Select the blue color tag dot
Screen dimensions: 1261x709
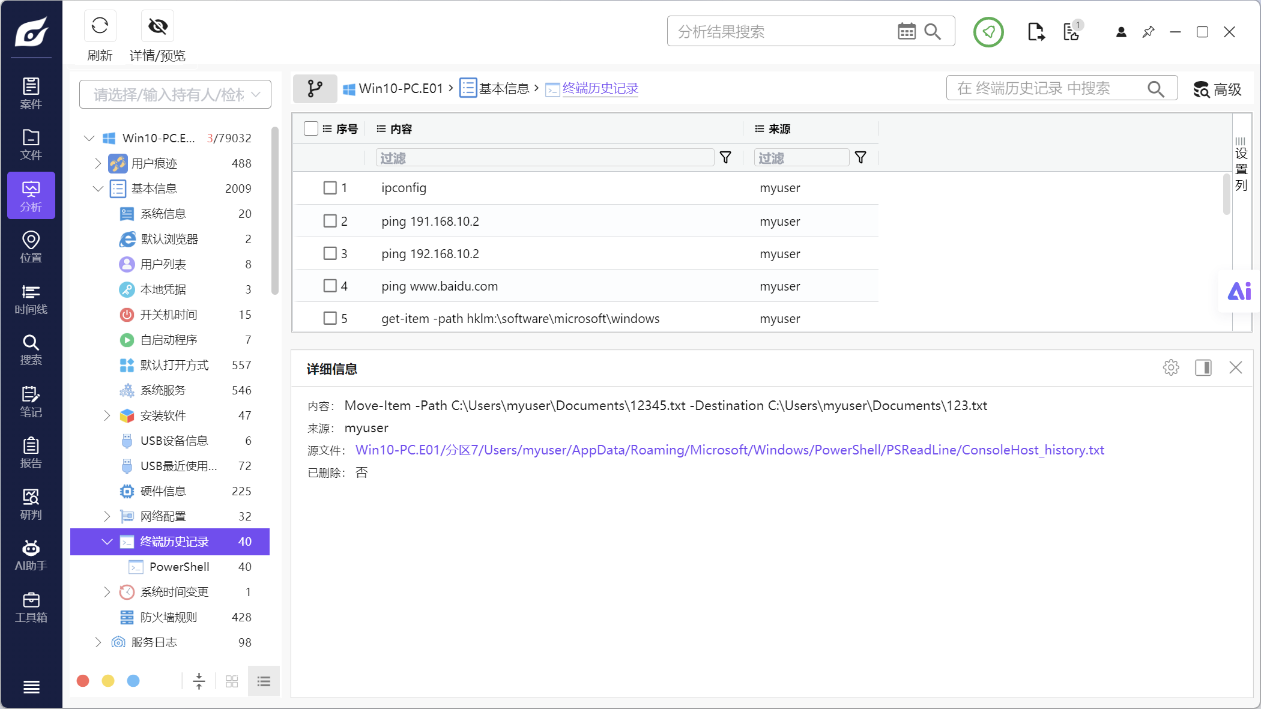133,681
